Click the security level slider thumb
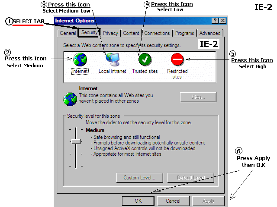277x207 pixels. coord(76,141)
